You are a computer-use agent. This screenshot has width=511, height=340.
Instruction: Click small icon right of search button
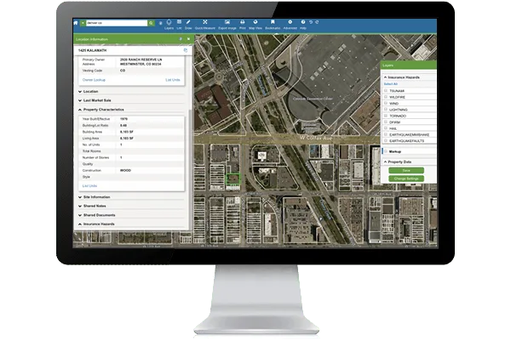(160, 23)
